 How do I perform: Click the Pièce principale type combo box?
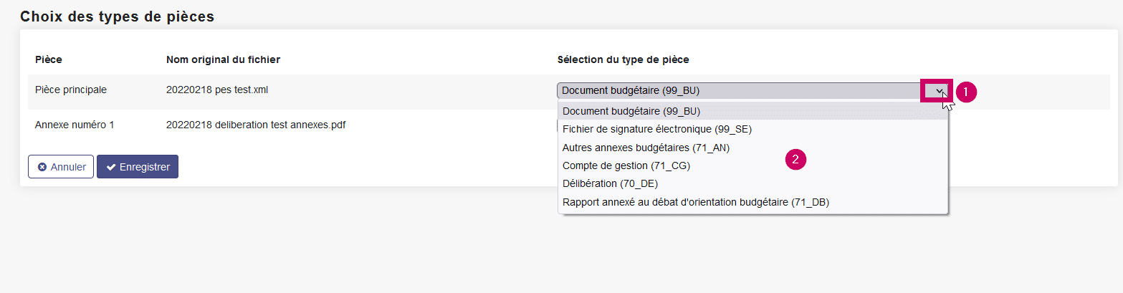pyautogui.click(x=752, y=90)
